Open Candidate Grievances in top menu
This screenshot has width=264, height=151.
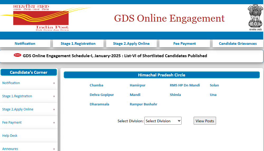click(x=238, y=43)
